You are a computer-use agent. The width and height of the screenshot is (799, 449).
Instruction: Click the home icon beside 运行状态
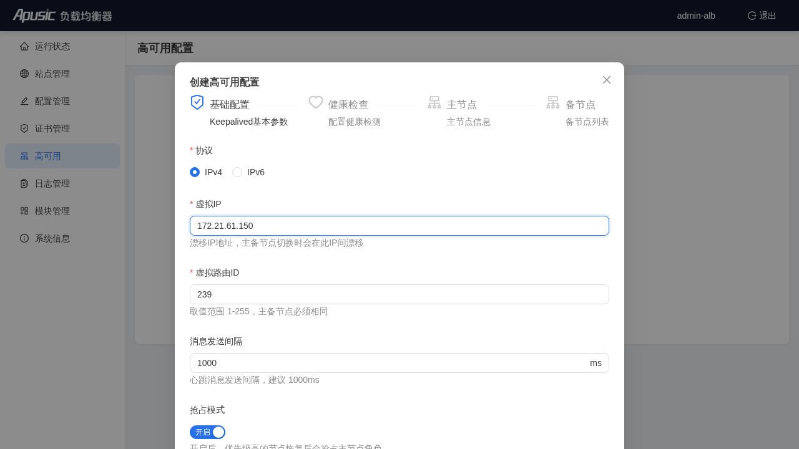coord(24,46)
